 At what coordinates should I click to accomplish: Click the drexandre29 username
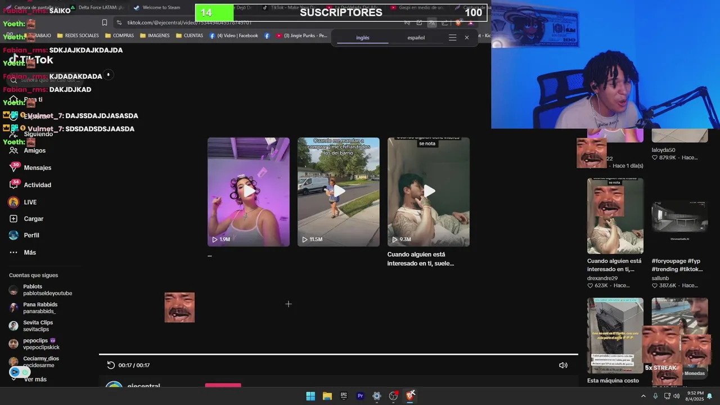602,278
